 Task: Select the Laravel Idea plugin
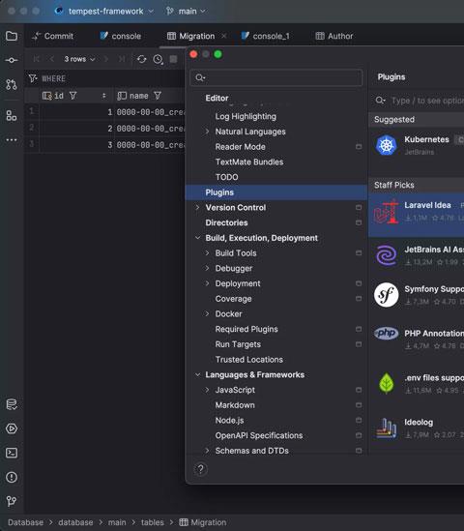pos(416,215)
